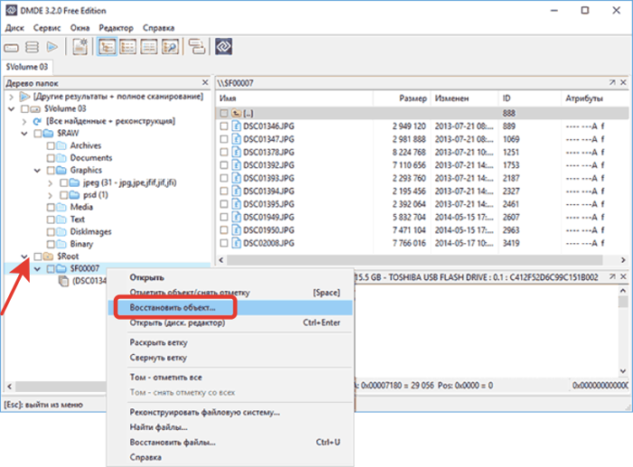Viewport: 633px width, 467px height.
Task: Click the select disk toolbar icon
Action: click(11, 48)
